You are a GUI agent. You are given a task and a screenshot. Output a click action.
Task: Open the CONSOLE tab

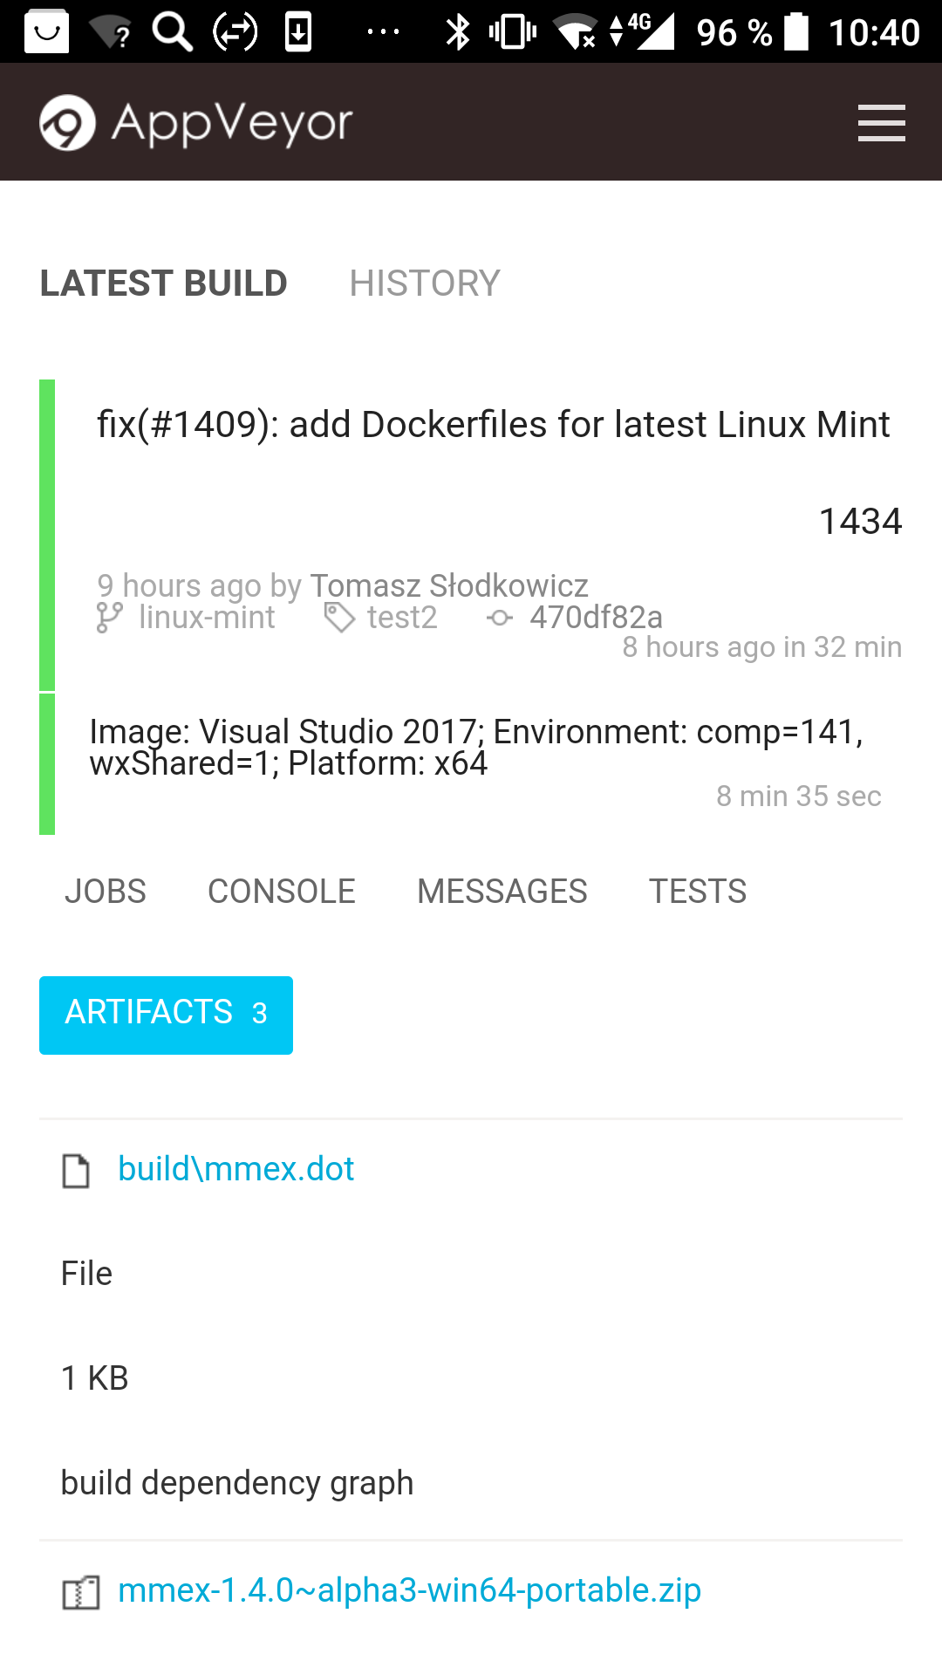[281, 892]
